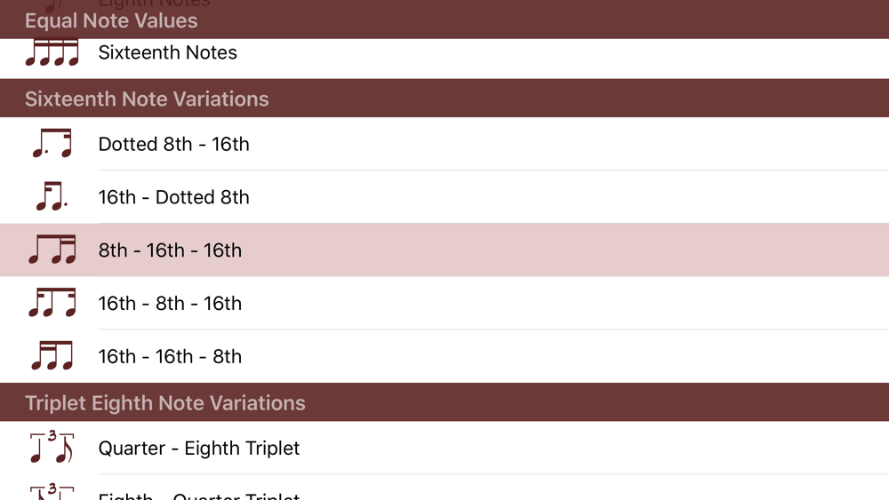Image resolution: width=889 pixels, height=500 pixels.
Task: Tap the 8th - 16th - 16th note icon
Action: pos(52,250)
